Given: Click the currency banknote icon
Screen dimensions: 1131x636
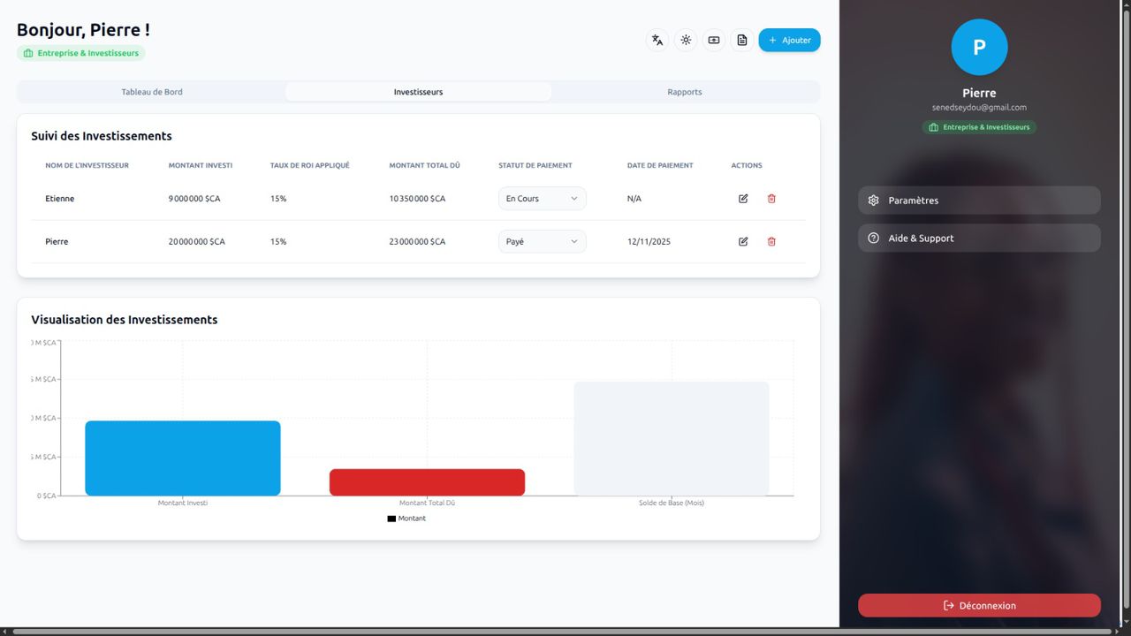Looking at the screenshot, I should point(714,40).
